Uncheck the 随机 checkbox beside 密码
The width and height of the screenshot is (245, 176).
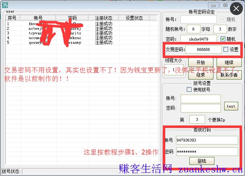coord(223,39)
